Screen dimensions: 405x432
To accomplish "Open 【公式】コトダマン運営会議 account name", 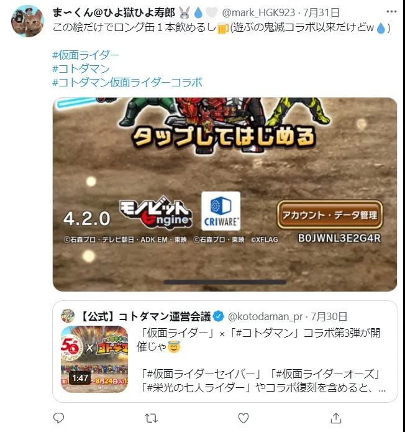I will (x=145, y=316).
